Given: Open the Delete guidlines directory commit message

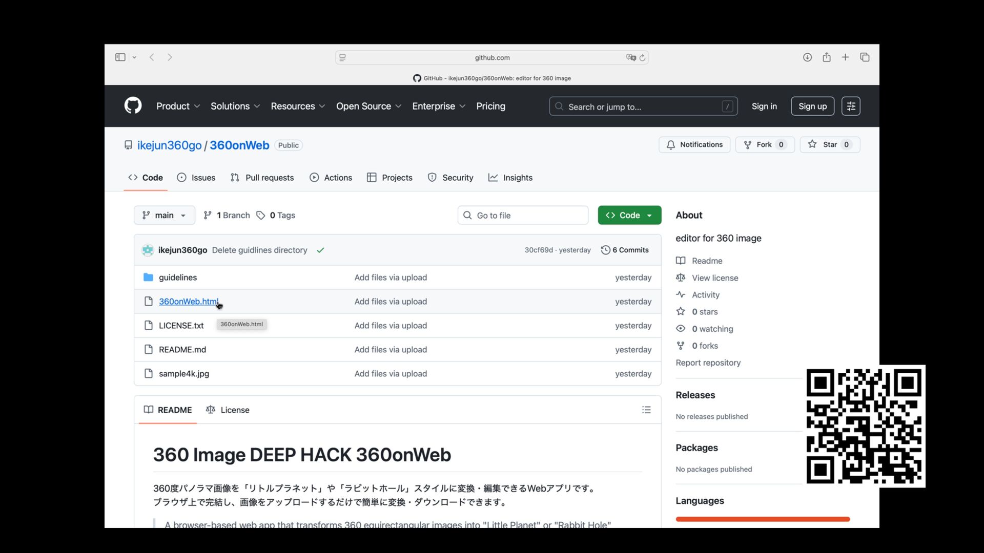Looking at the screenshot, I should click(259, 250).
